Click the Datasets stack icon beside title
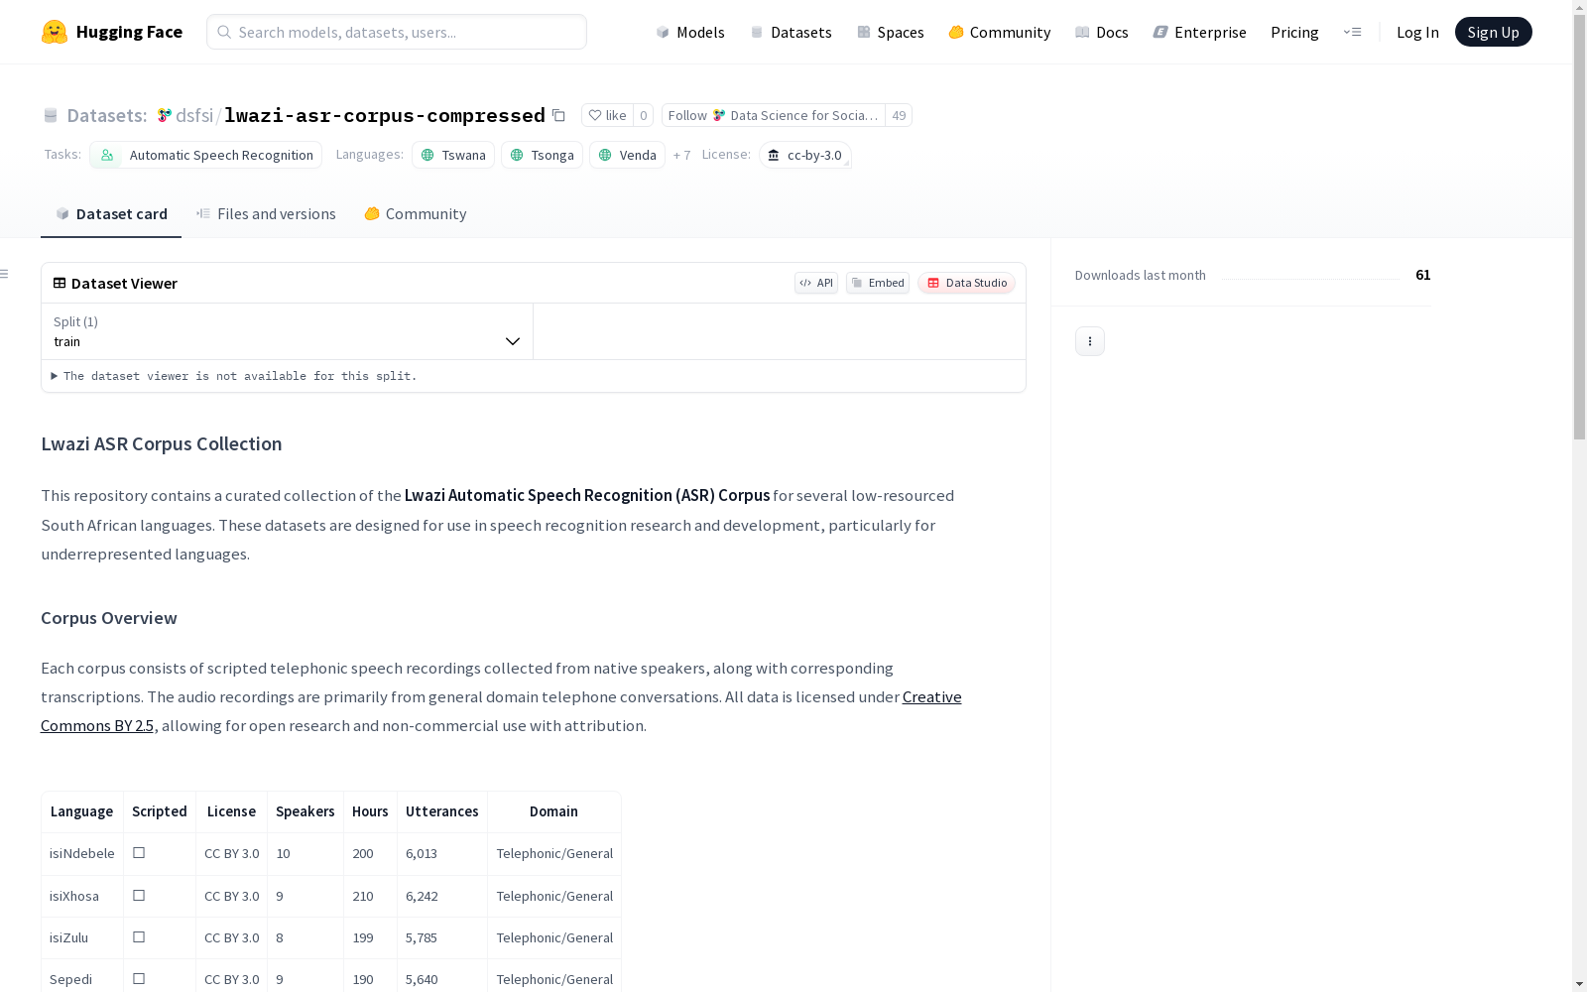 (51, 115)
